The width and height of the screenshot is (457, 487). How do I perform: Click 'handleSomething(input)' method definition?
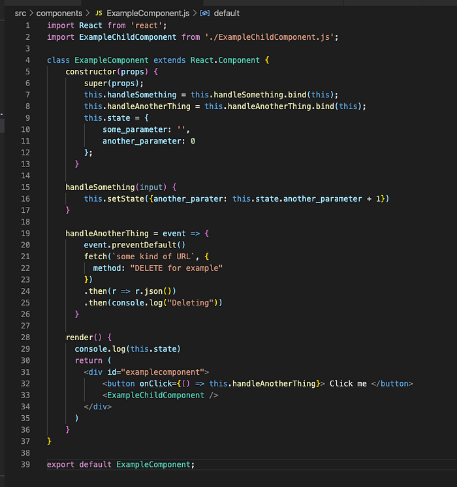(x=116, y=187)
